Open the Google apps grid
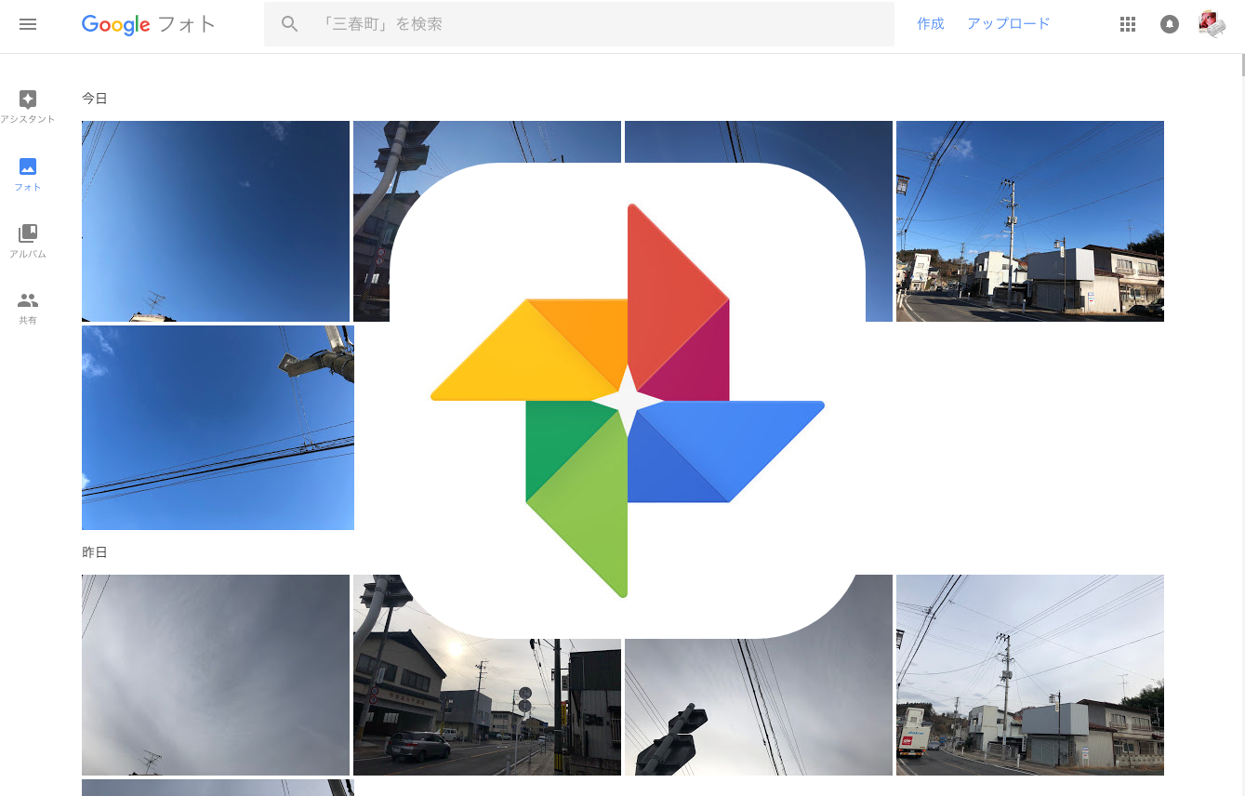This screenshot has height=796, width=1245. (x=1128, y=24)
